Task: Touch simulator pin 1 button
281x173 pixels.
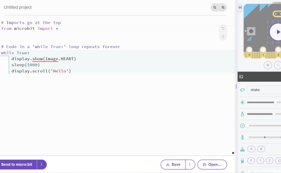Action: point(260,160)
